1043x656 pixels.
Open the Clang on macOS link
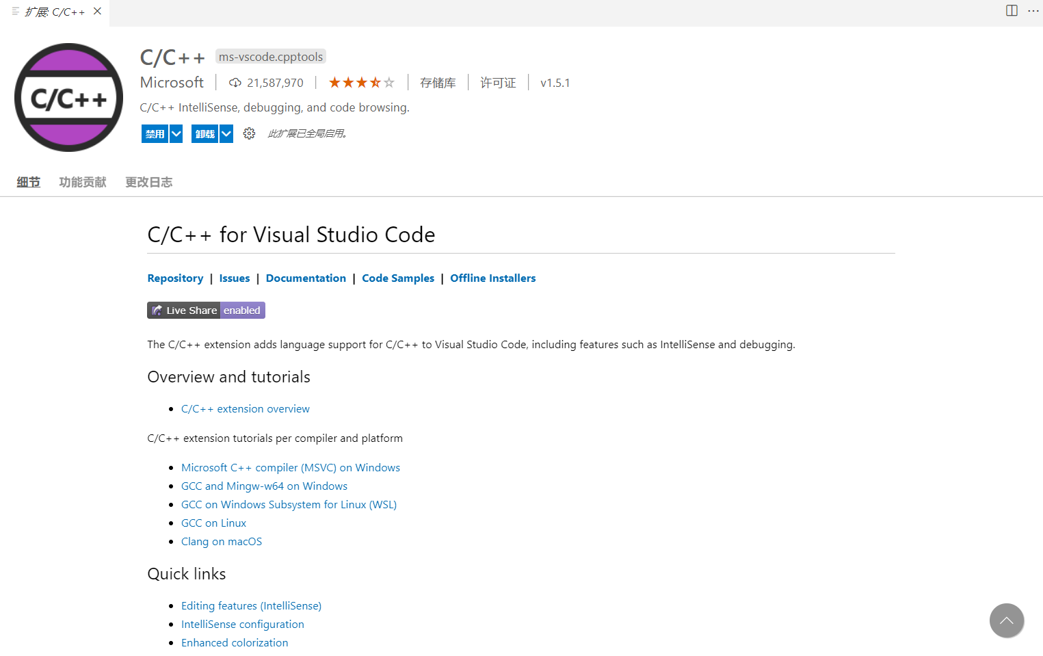[222, 542]
